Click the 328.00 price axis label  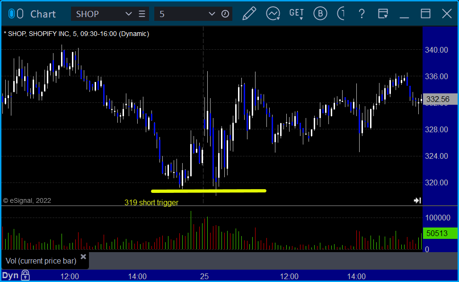(x=436, y=129)
